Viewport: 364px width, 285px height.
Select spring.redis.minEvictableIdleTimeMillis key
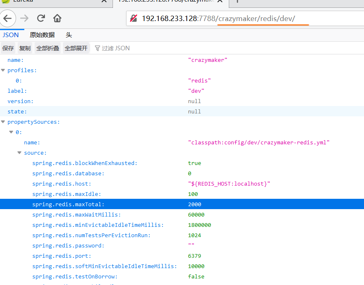click(98, 225)
